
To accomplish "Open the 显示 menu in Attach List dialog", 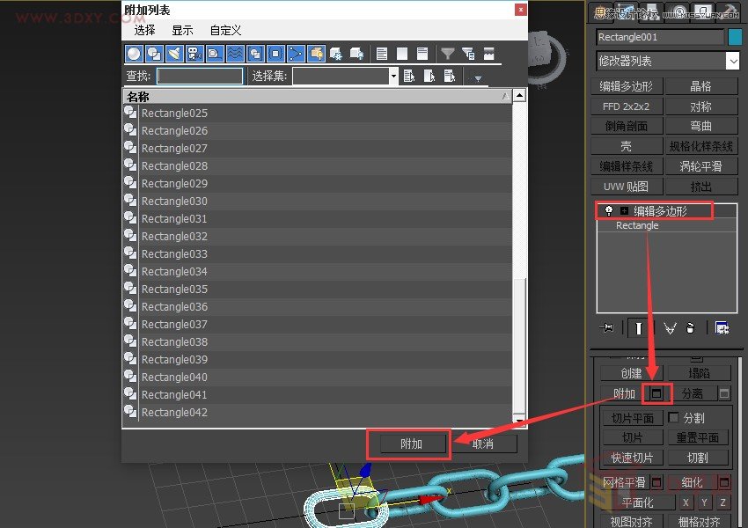I will [182, 29].
